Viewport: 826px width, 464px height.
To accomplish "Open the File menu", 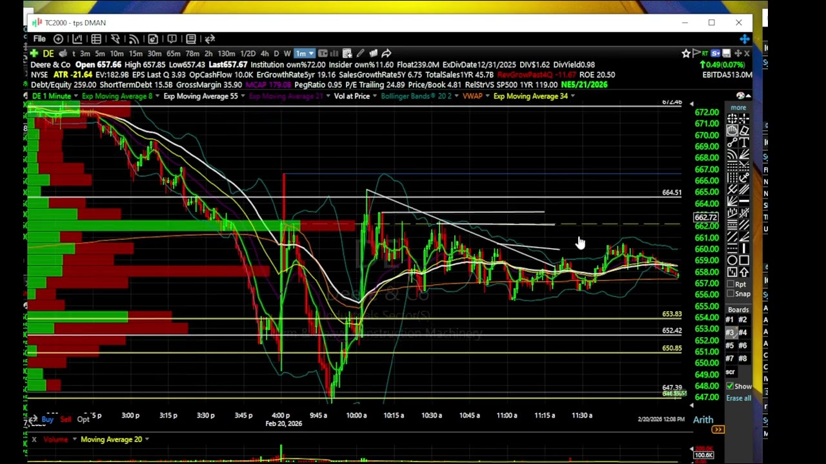I will tap(39, 39).
